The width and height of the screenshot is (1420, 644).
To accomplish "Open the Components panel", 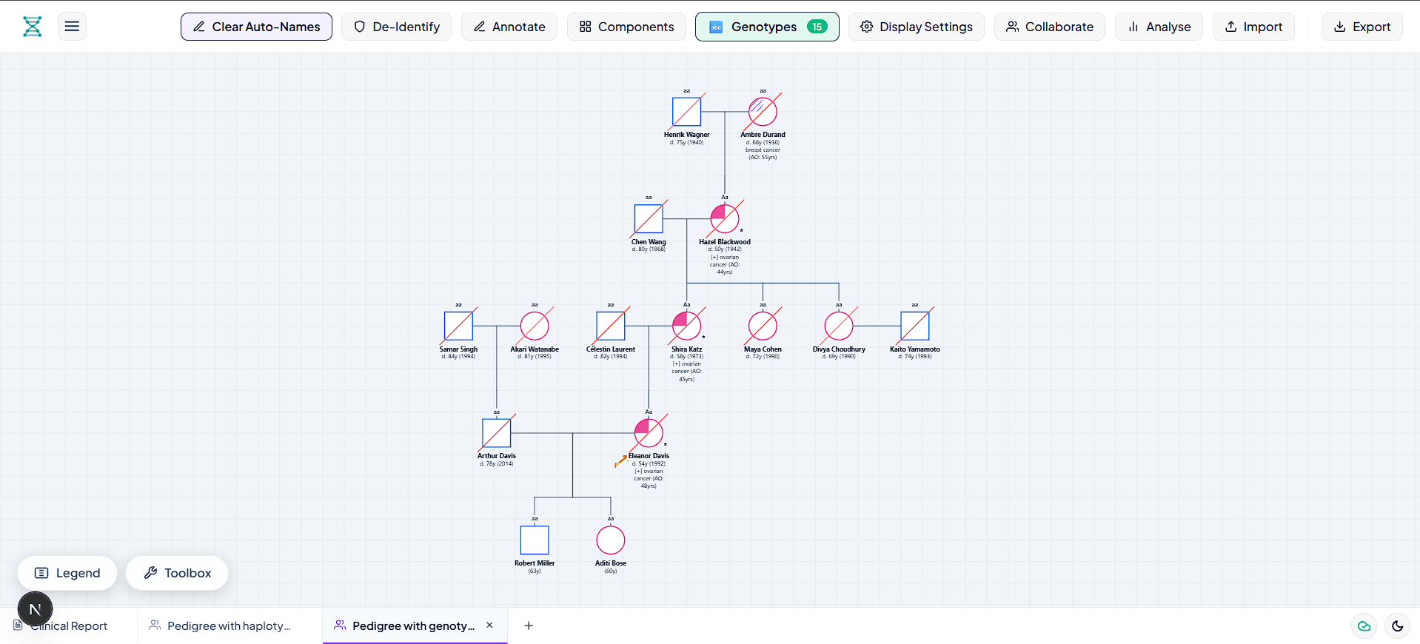I will point(626,27).
